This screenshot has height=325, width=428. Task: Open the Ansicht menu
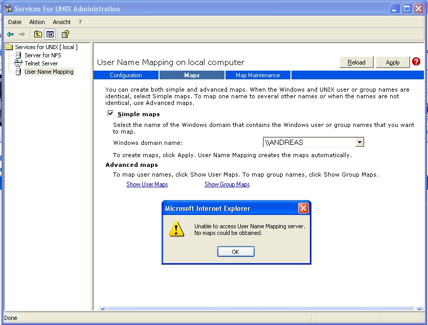point(62,22)
